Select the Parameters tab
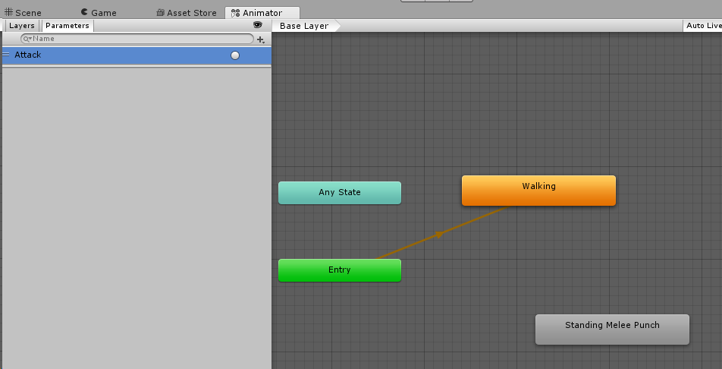This screenshot has height=369, width=722. click(67, 26)
